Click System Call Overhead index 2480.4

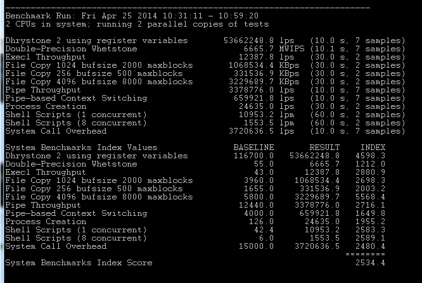coord(370,246)
